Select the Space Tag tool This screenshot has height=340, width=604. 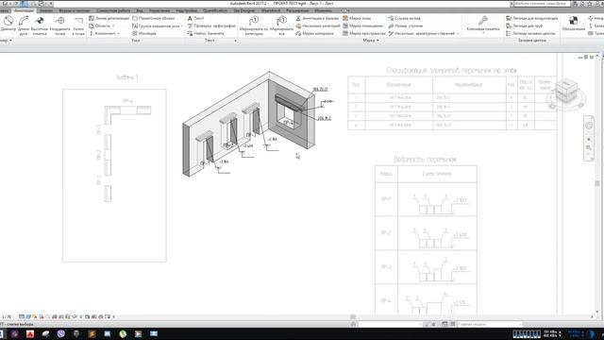pyautogui.click(x=364, y=34)
